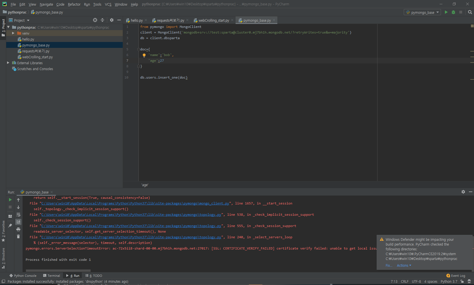The image size is (474, 285).
Task: Open the 6: TODO tool tab
Action: point(94,276)
